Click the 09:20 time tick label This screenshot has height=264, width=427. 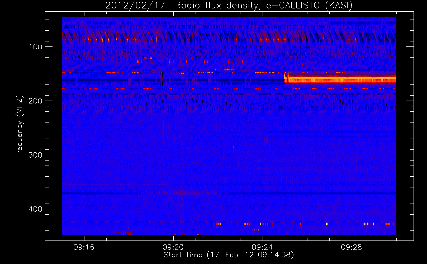click(173, 247)
